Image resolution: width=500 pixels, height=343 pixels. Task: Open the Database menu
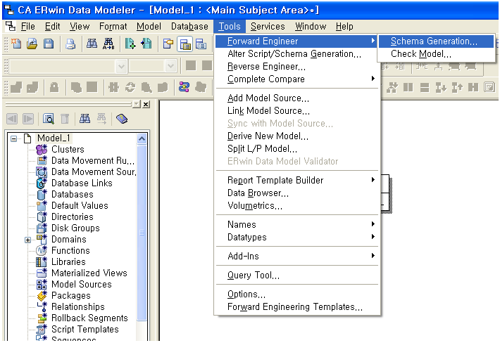tap(189, 27)
